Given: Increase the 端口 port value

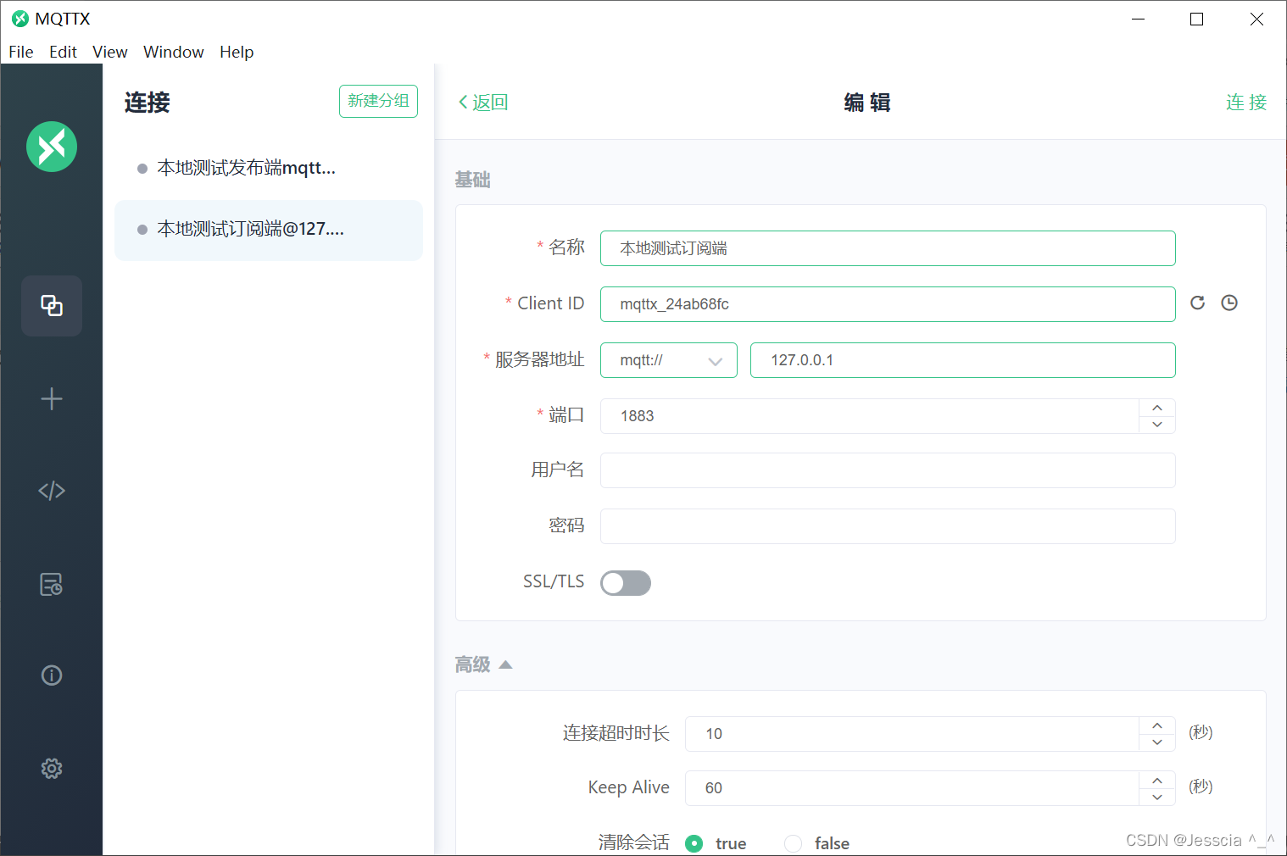Looking at the screenshot, I should 1157,408.
